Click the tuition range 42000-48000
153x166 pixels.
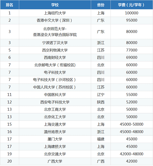(x=132, y=154)
